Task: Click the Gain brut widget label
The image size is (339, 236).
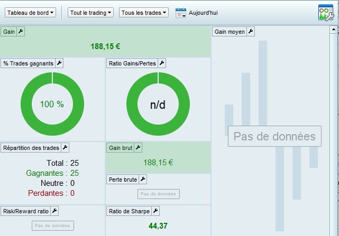Action: point(121,148)
